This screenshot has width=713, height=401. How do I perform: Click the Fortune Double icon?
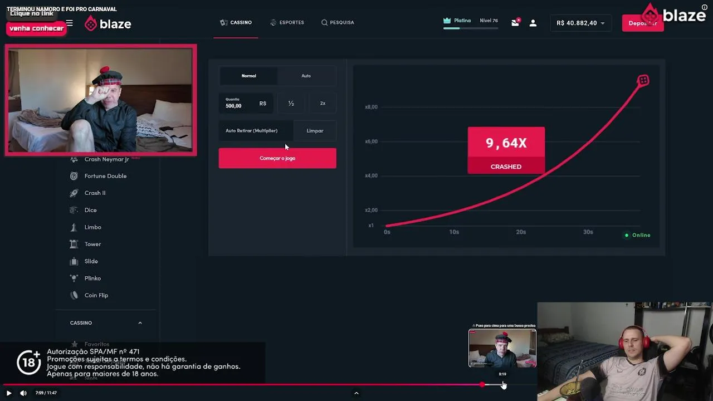coord(74,176)
